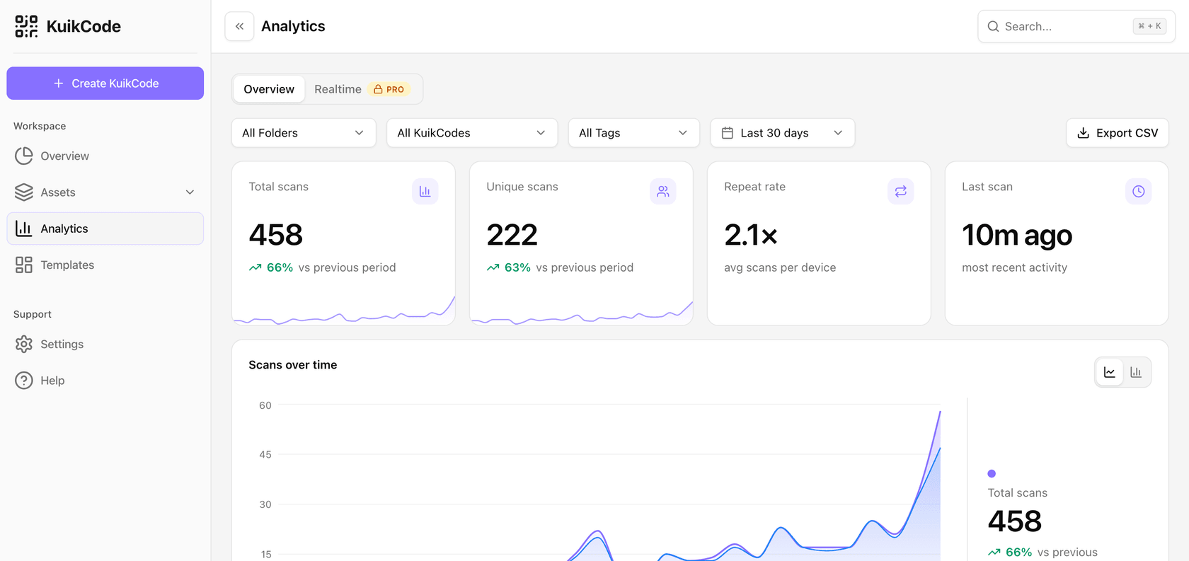This screenshot has height=561, width=1189.
Task: Click the avg scans per device text
Action: 780,267
